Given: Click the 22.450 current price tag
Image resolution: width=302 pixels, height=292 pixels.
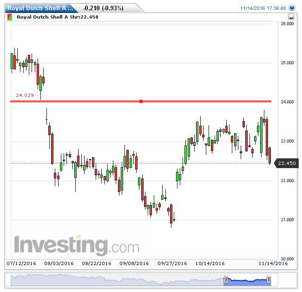Looking at the screenshot, I should pyautogui.click(x=287, y=163).
